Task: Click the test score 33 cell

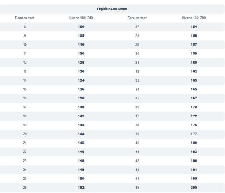Action: (x=137, y=80)
